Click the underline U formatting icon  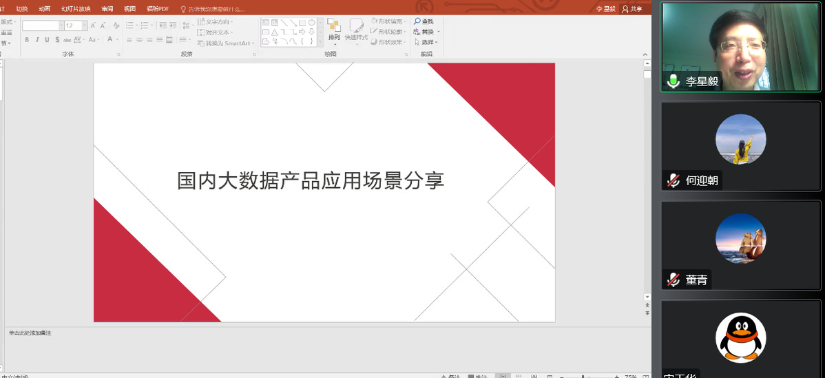click(x=48, y=40)
